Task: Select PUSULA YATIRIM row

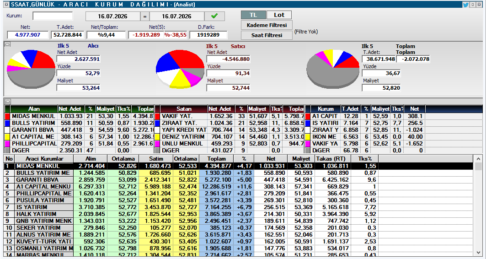Action: pos(239,200)
